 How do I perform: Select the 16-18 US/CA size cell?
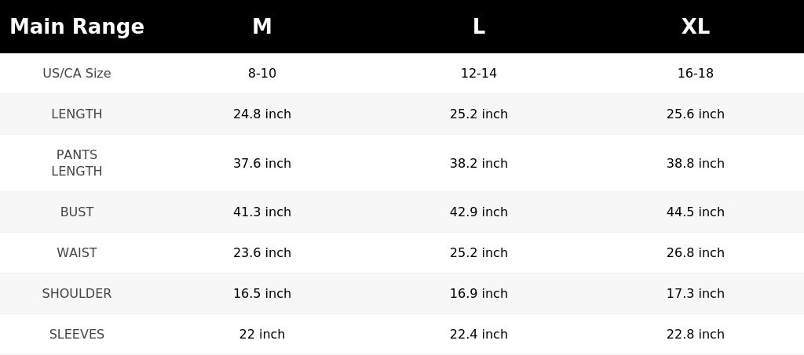696,73
